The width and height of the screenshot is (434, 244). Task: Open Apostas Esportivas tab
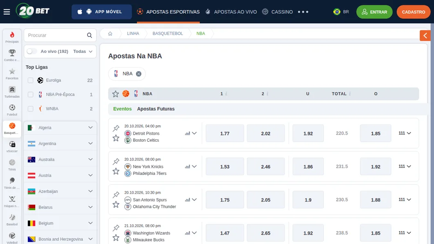coord(168,12)
